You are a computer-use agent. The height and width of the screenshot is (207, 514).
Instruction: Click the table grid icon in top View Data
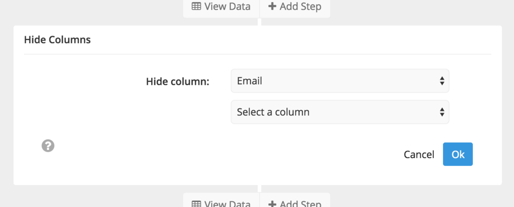[x=196, y=6]
